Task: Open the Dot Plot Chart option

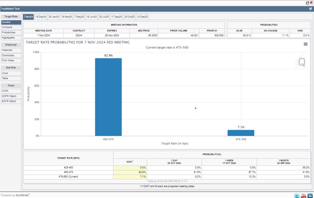Action: 11,73
